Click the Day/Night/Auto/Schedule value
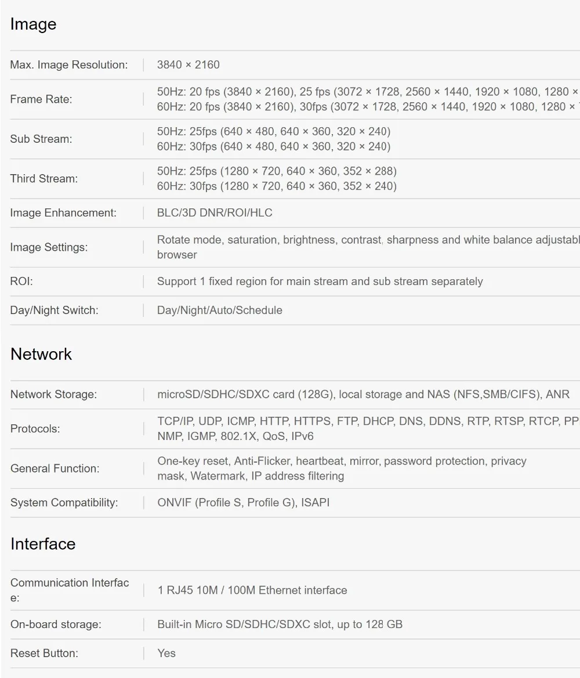Image resolution: width=580 pixels, height=678 pixels. point(220,311)
